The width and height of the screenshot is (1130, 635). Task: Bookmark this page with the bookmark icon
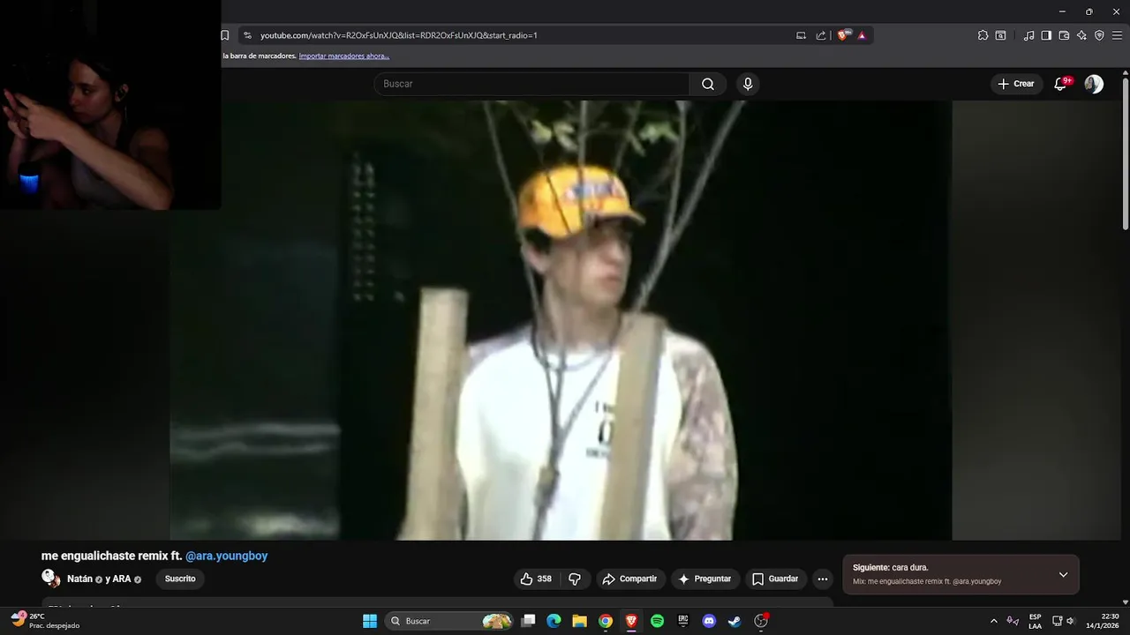click(x=225, y=35)
